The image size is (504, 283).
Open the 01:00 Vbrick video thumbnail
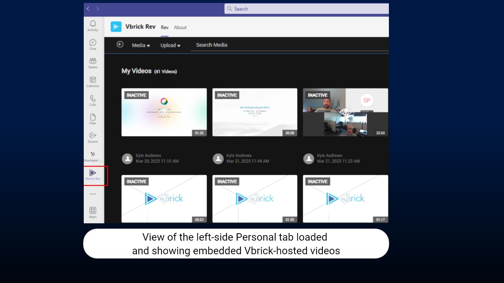click(x=255, y=199)
